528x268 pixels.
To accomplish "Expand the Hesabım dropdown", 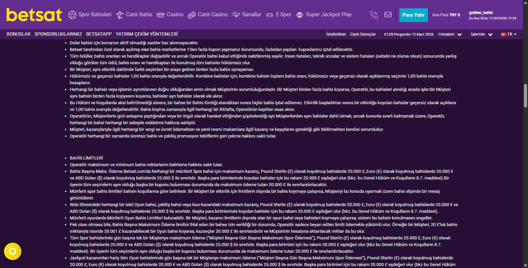I will [x=450, y=34].
